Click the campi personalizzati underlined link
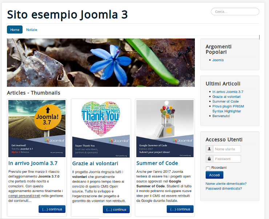This screenshot has height=219, width=269. (x=24, y=196)
